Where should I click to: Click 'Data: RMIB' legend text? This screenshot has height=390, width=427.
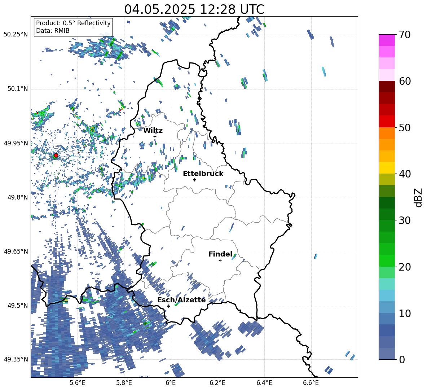53,31
